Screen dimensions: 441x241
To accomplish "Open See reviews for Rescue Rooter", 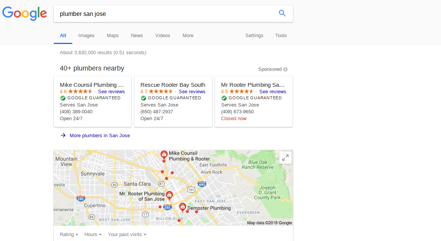I will click(192, 91).
